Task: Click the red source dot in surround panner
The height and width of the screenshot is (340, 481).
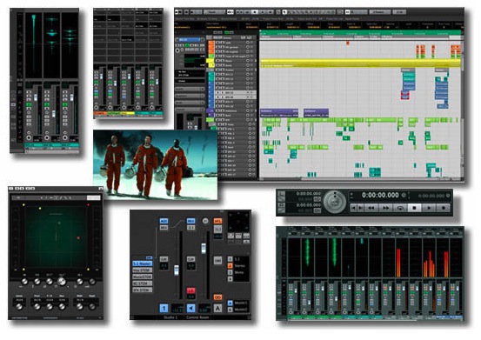Action: (78, 238)
